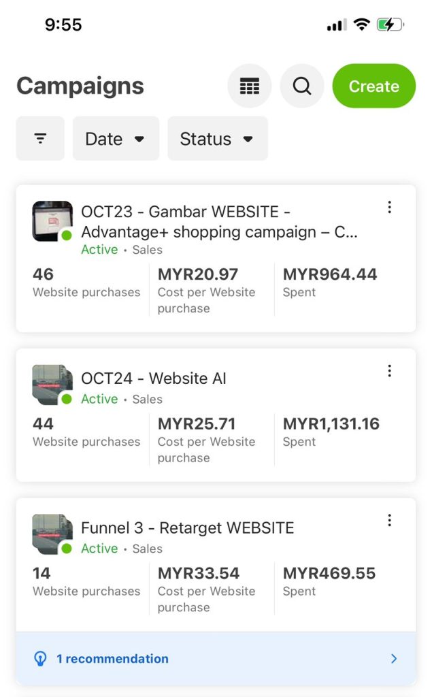Open the filter icon button

point(40,139)
